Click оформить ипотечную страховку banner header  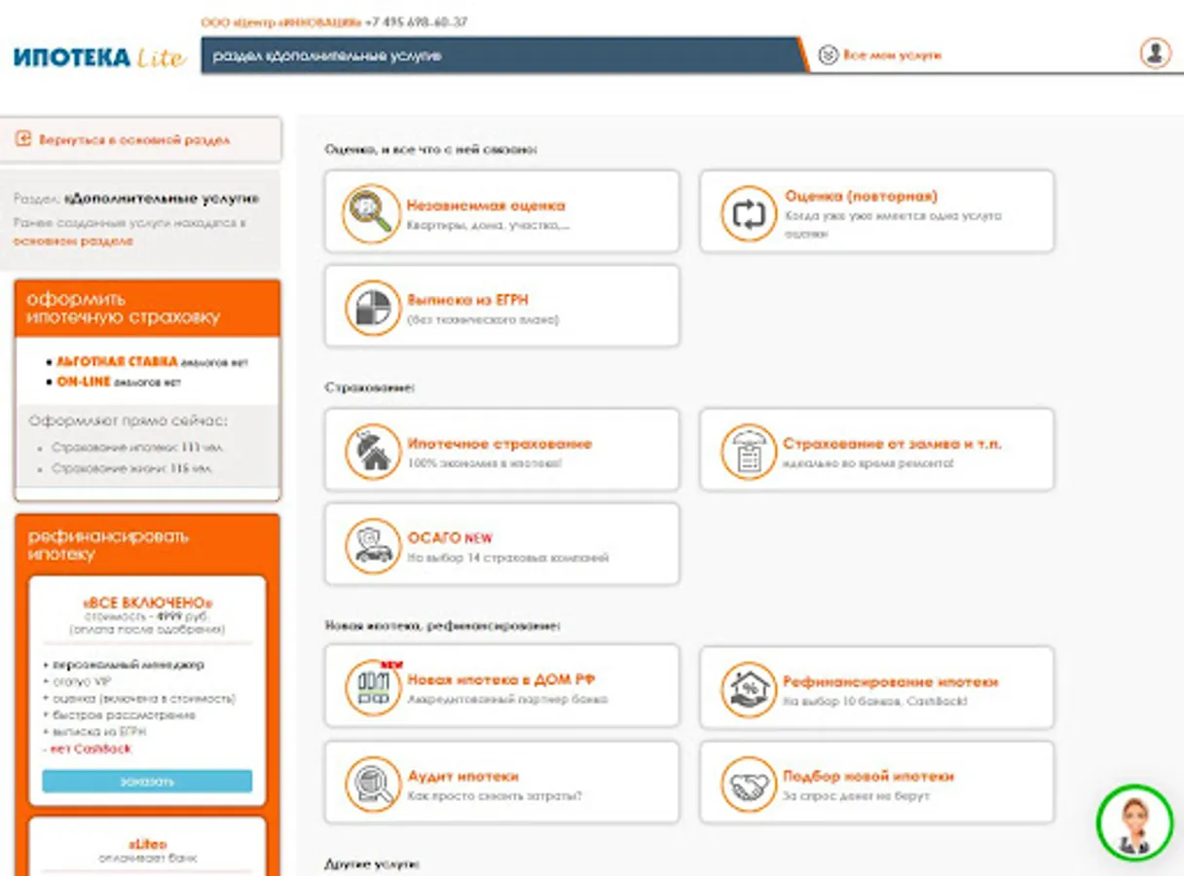(147, 308)
